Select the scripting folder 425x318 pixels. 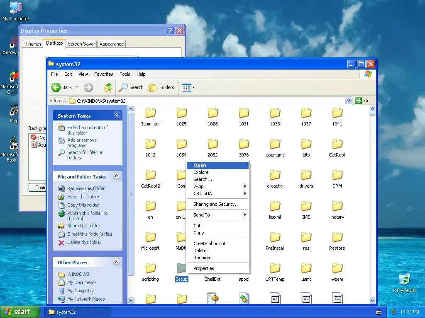(150, 272)
